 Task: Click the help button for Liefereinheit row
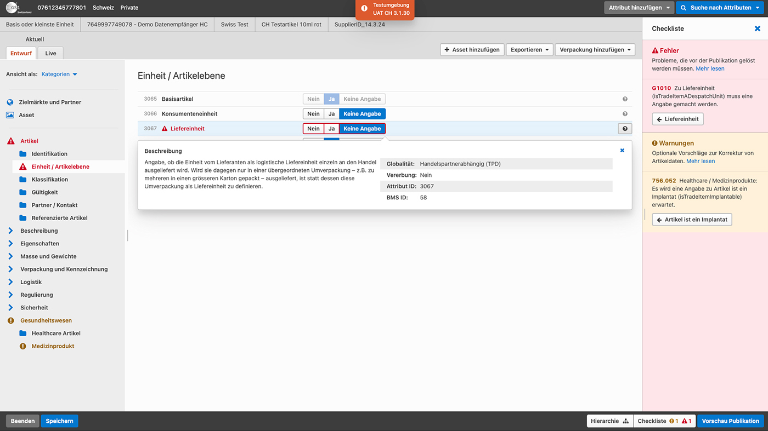coord(625,129)
